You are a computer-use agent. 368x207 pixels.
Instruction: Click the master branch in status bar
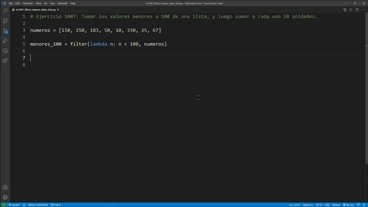point(14,205)
